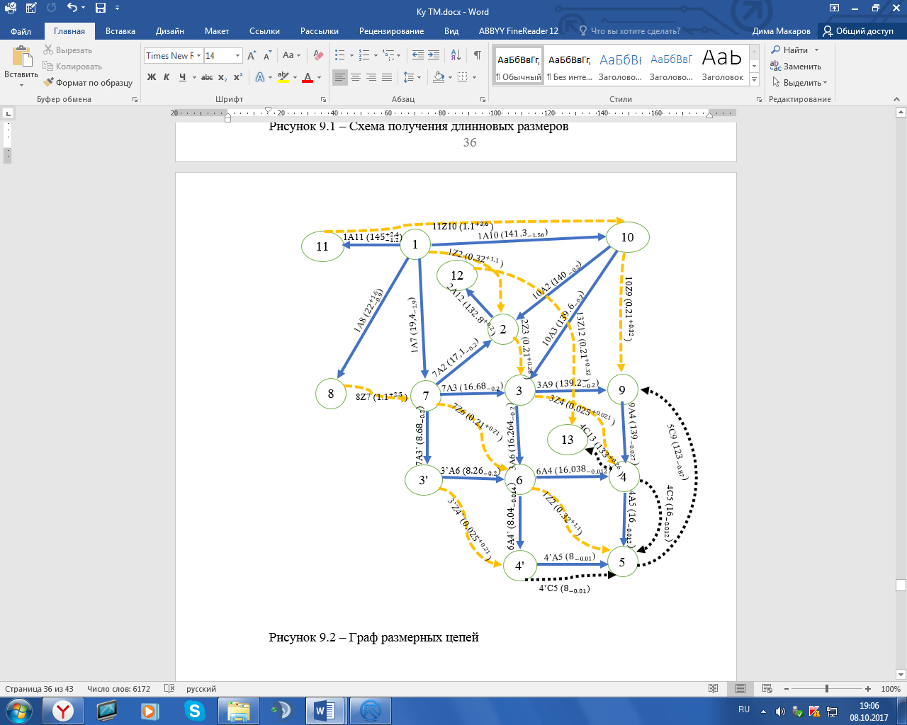The height and width of the screenshot is (725, 907).
Task: Clear all formatting with the eraser icon
Action: pyautogui.click(x=318, y=55)
